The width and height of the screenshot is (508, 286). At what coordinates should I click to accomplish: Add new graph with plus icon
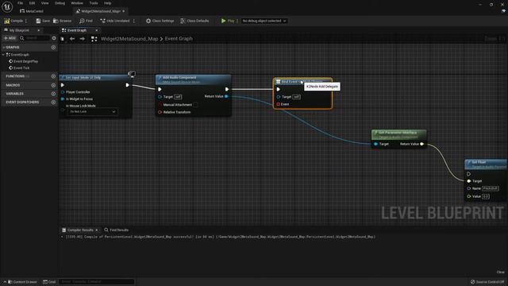53,48
